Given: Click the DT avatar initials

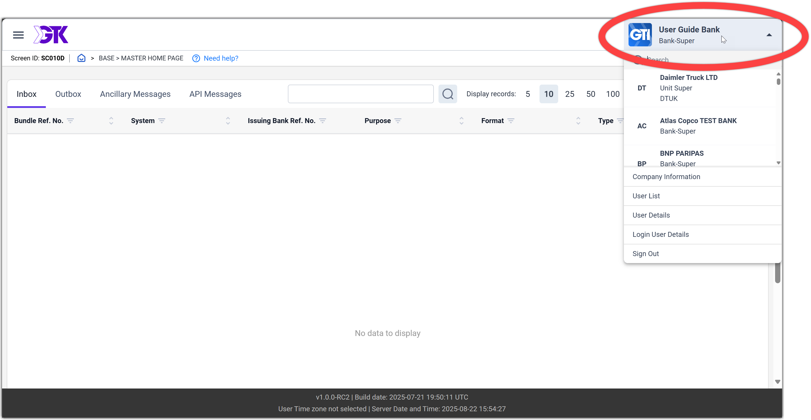Looking at the screenshot, I should (x=642, y=88).
